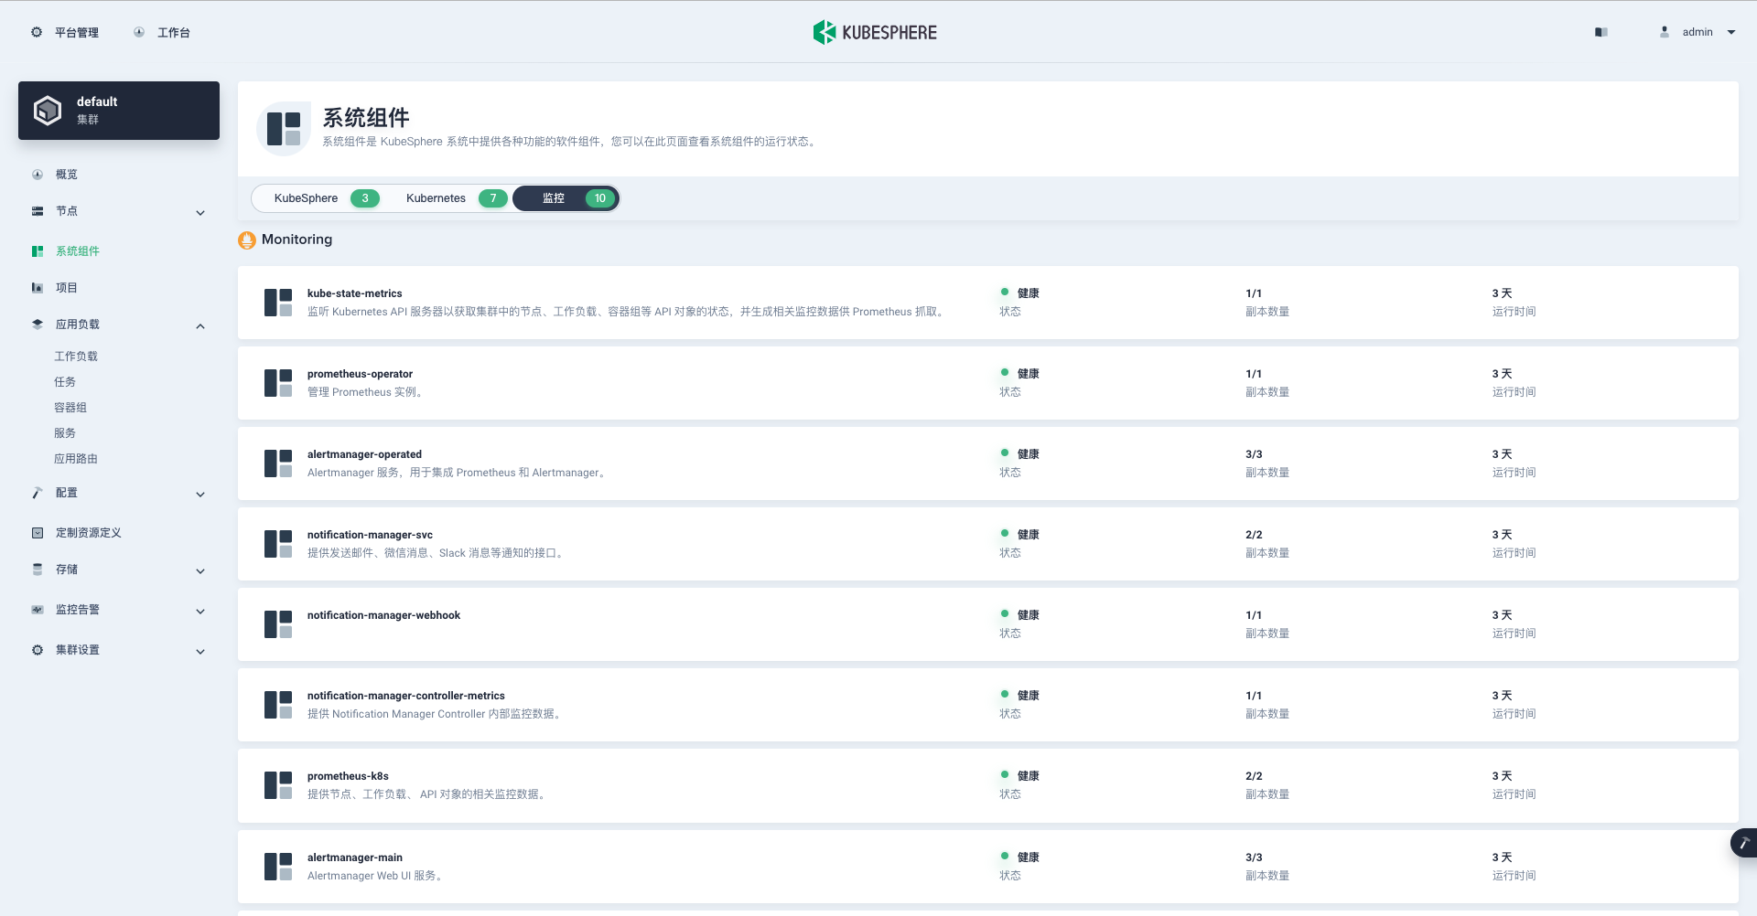The width and height of the screenshot is (1757, 916).
Task: Toggle the theme icon beside admin
Action: [1601, 32]
